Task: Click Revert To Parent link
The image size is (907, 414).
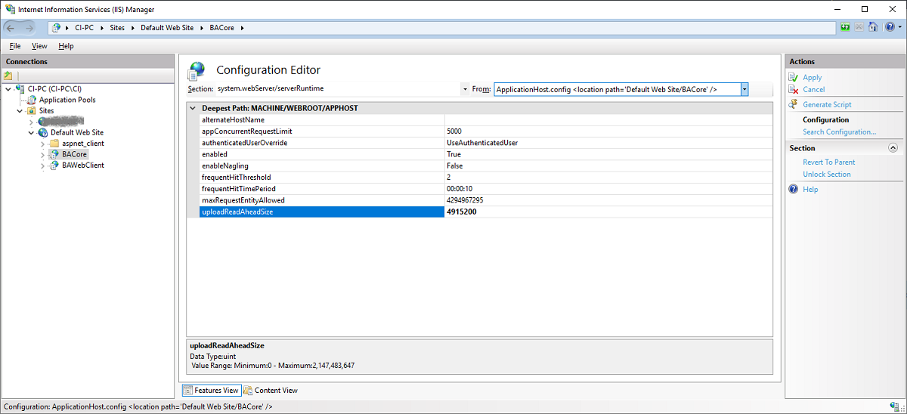Action: click(828, 162)
